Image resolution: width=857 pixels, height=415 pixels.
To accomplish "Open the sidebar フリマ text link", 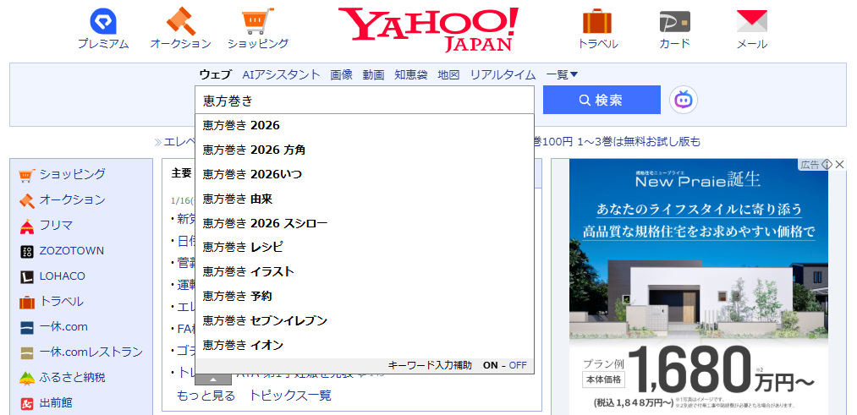I will (57, 226).
